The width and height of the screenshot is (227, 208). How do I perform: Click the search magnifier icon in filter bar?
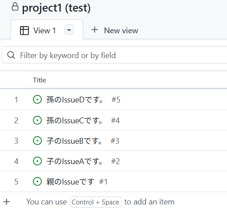(11, 55)
